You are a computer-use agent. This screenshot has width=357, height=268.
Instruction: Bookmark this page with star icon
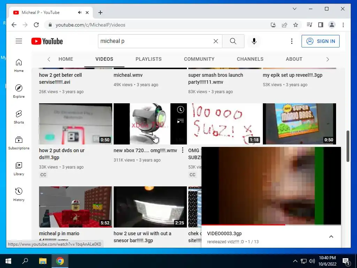coord(296,25)
